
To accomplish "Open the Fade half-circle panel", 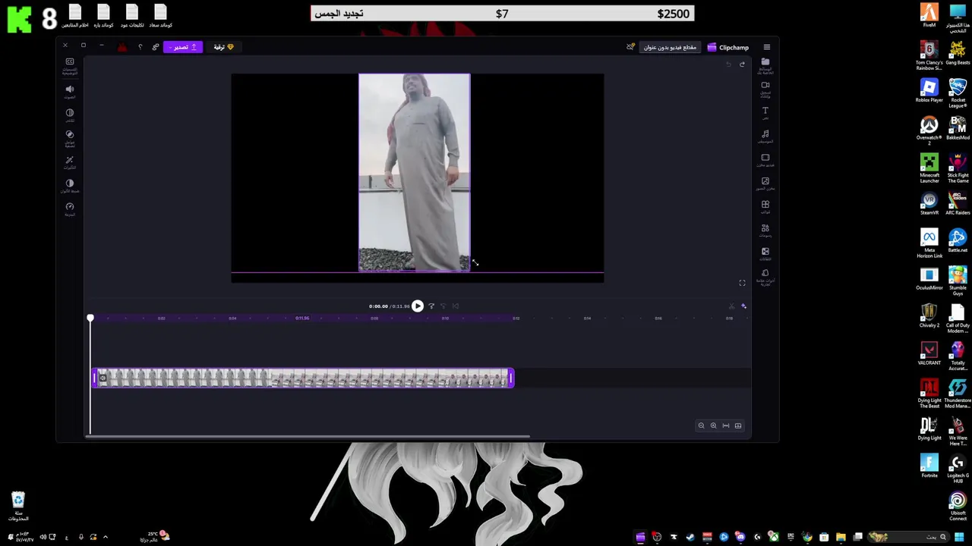I will click(69, 115).
